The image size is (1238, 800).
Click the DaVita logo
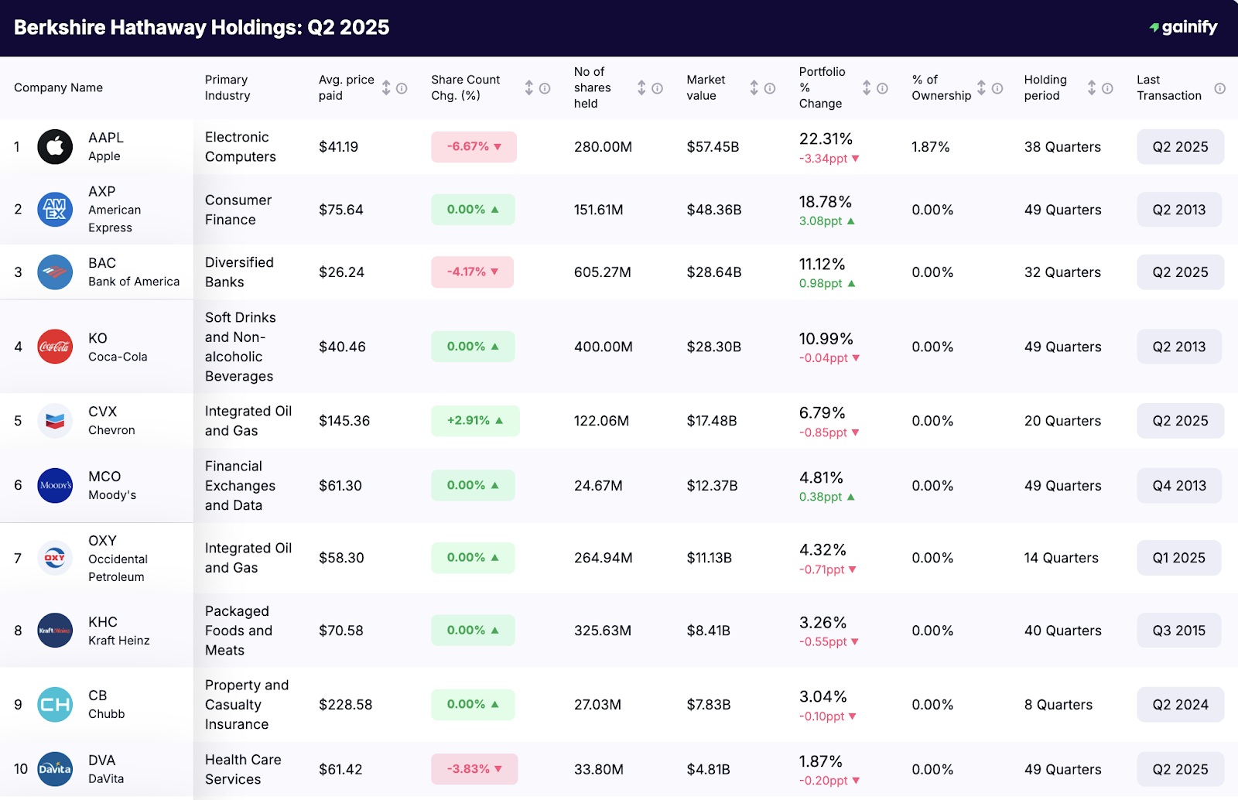55,769
